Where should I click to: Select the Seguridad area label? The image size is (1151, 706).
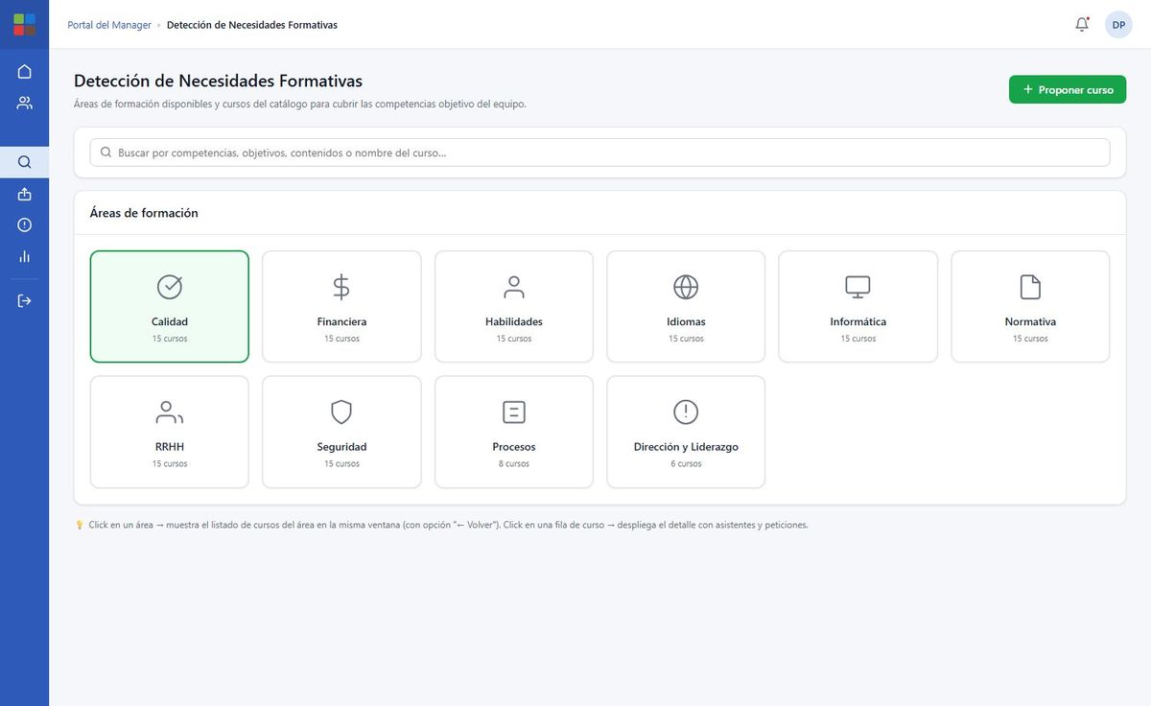point(341,447)
